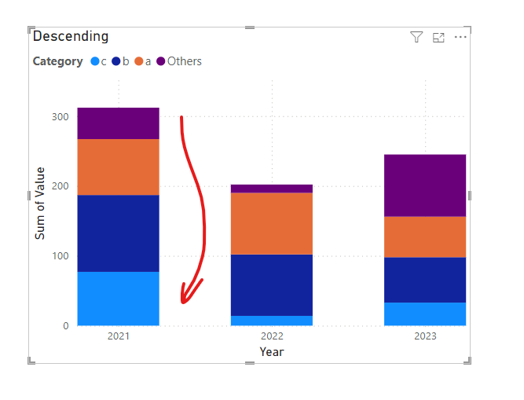The height and width of the screenshot is (400, 524).
Task: Grab the right-middle resize handle of visual
Action: [470, 196]
